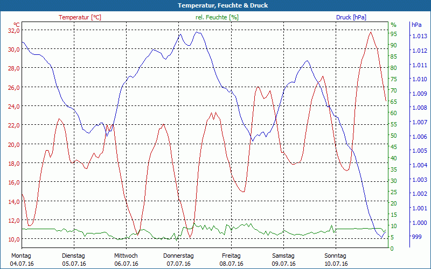
Task: Click the hPa unit label above pressure axis
Action: point(416,25)
